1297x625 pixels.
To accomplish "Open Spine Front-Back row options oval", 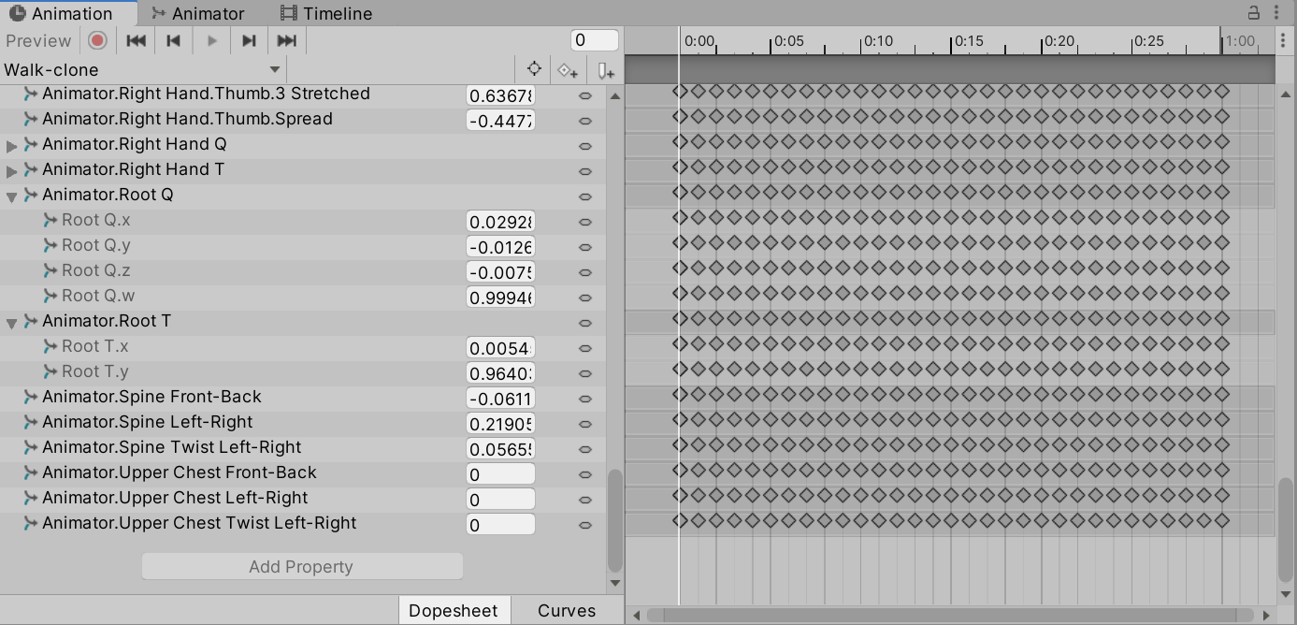I will point(585,399).
